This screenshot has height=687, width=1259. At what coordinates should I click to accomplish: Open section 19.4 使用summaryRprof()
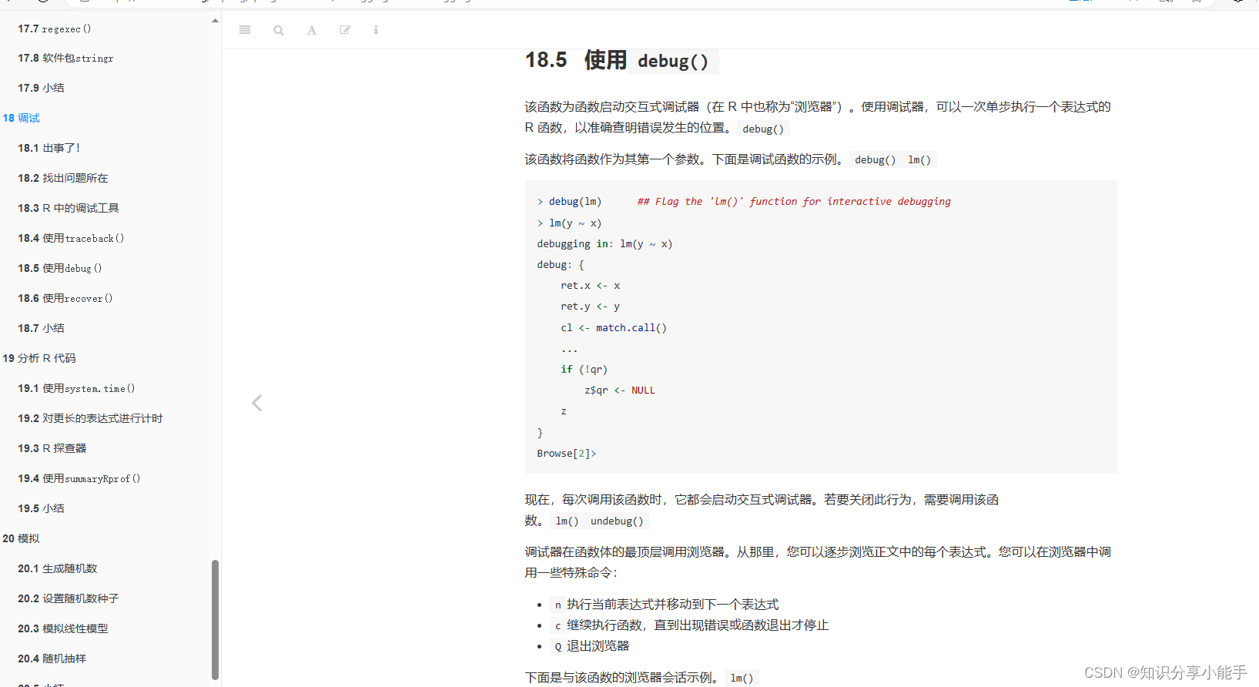pyautogui.click(x=79, y=478)
